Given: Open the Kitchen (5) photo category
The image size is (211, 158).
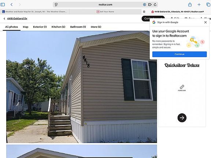Looking at the screenshot, I should [x=58, y=27].
